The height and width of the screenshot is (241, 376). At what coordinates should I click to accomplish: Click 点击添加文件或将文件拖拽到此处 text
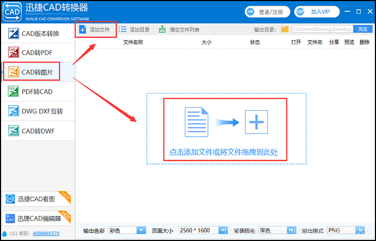tap(223, 152)
